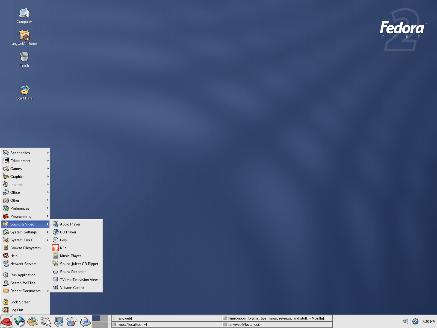Image resolution: width=437 pixels, height=328 pixels.
Task: Open the Trash desktop icon
Action: pos(24,60)
